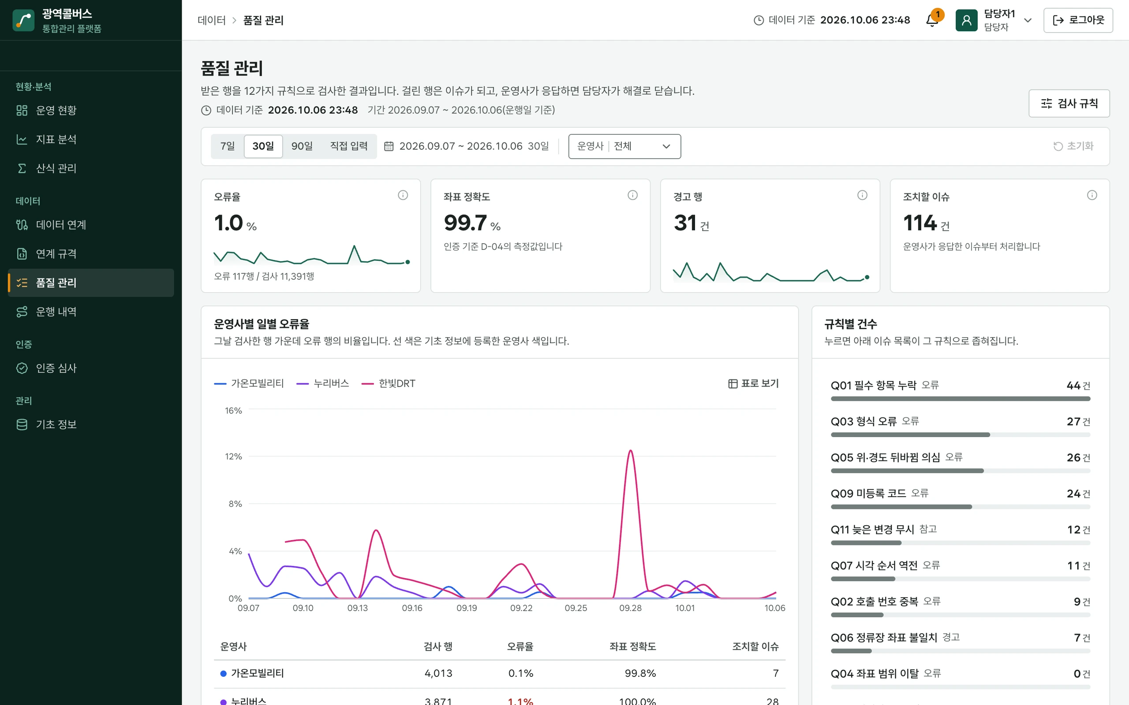1129x705 pixels.
Task: Click the 산식 관리 sigma icon
Action: (22, 168)
